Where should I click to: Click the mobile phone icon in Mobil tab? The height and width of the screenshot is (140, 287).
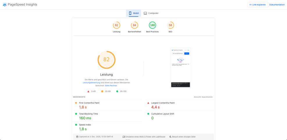pyautogui.click(x=130, y=13)
